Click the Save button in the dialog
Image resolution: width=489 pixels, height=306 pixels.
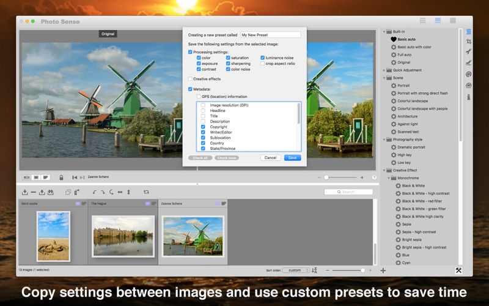[292, 158]
